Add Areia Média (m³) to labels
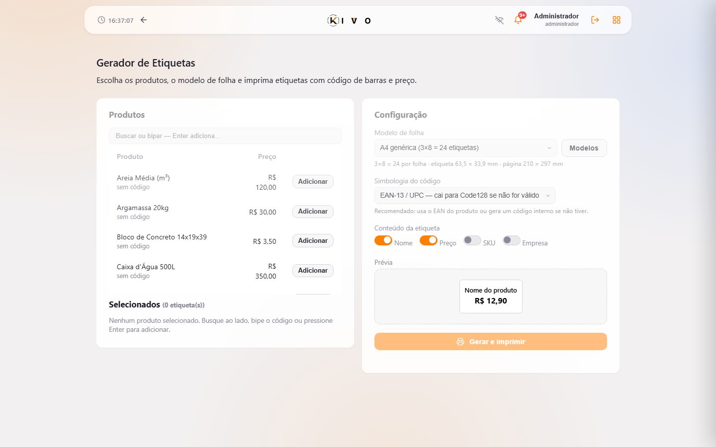The image size is (716, 447). 313,182
